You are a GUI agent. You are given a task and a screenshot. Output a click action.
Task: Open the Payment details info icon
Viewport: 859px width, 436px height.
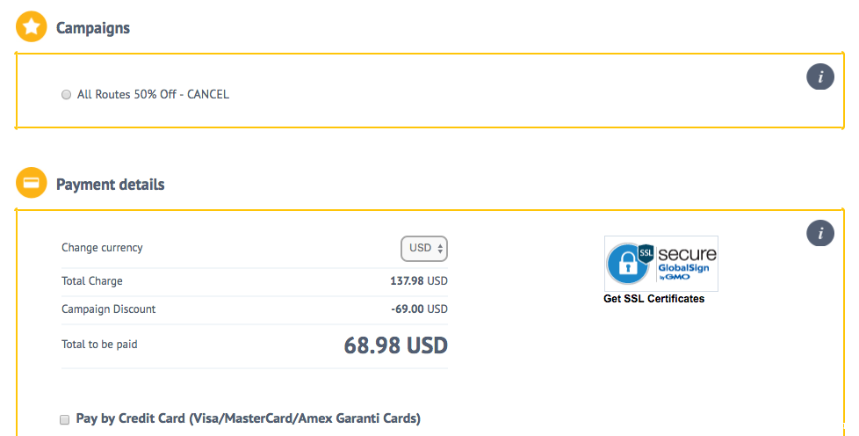click(819, 233)
